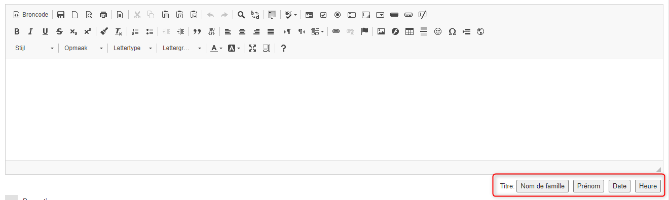669x200 pixels.
Task: Open the Replace tool
Action: coord(255,15)
